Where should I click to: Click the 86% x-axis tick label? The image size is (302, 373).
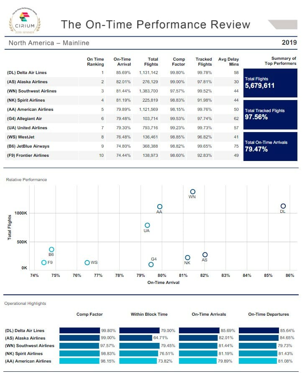[x=290, y=276]
